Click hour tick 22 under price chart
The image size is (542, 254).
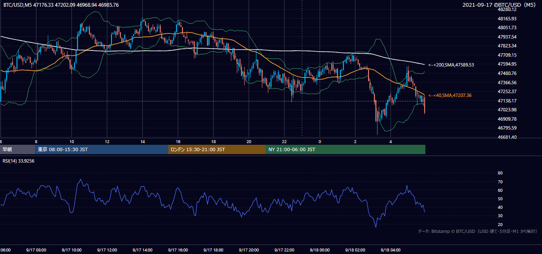click(284, 141)
